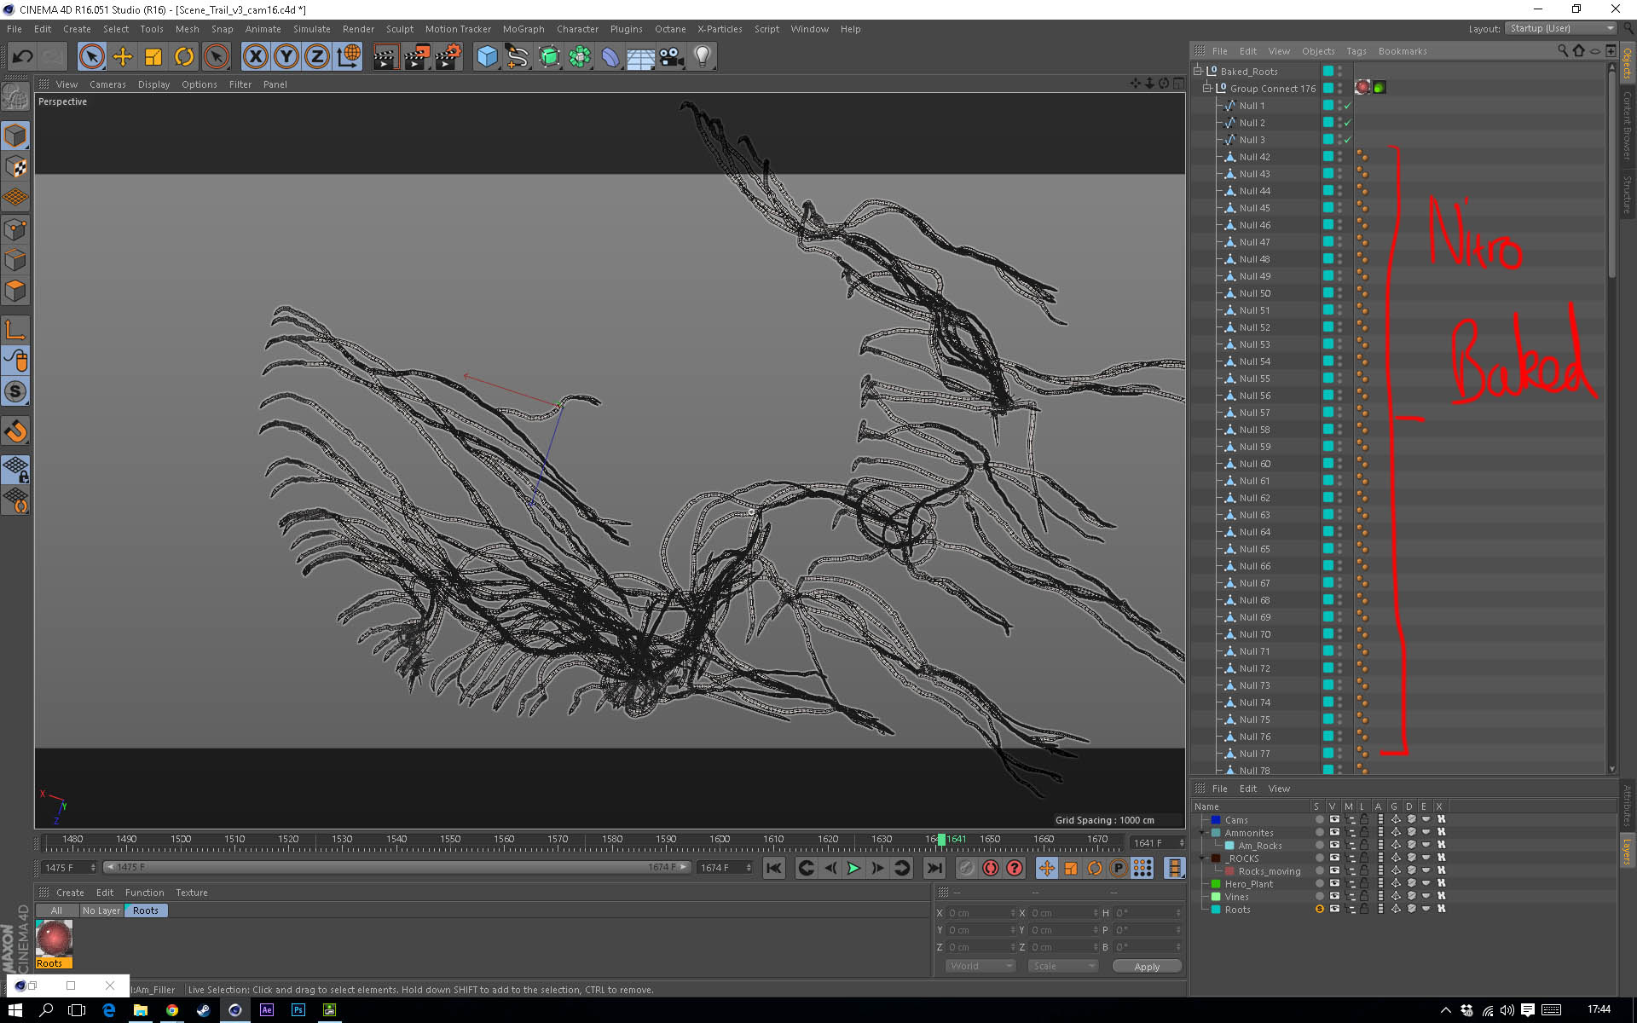The image size is (1637, 1023).
Task: Add a Camera object from toolbar
Action: (672, 57)
